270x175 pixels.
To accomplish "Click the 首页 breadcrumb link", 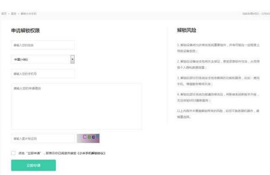I will [4, 13].
